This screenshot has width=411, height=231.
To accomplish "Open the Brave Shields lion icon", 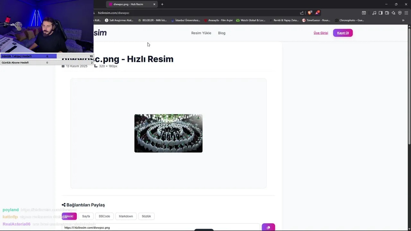I will (x=310, y=13).
